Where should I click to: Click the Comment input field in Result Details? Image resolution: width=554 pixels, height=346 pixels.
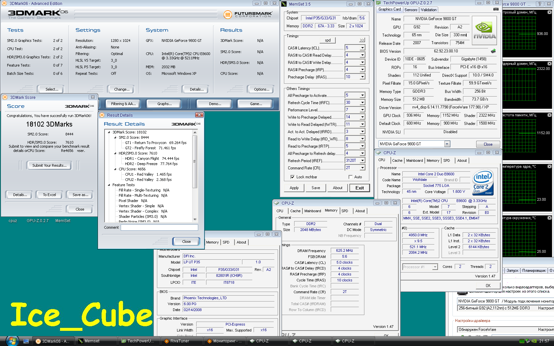click(159, 227)
